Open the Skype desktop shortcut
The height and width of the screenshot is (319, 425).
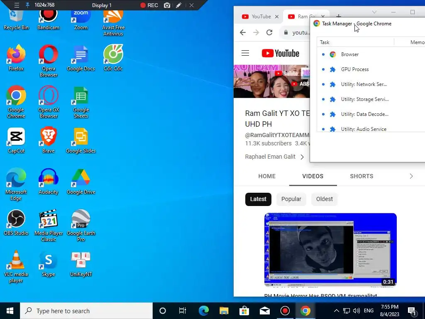(x=48, y=264)
